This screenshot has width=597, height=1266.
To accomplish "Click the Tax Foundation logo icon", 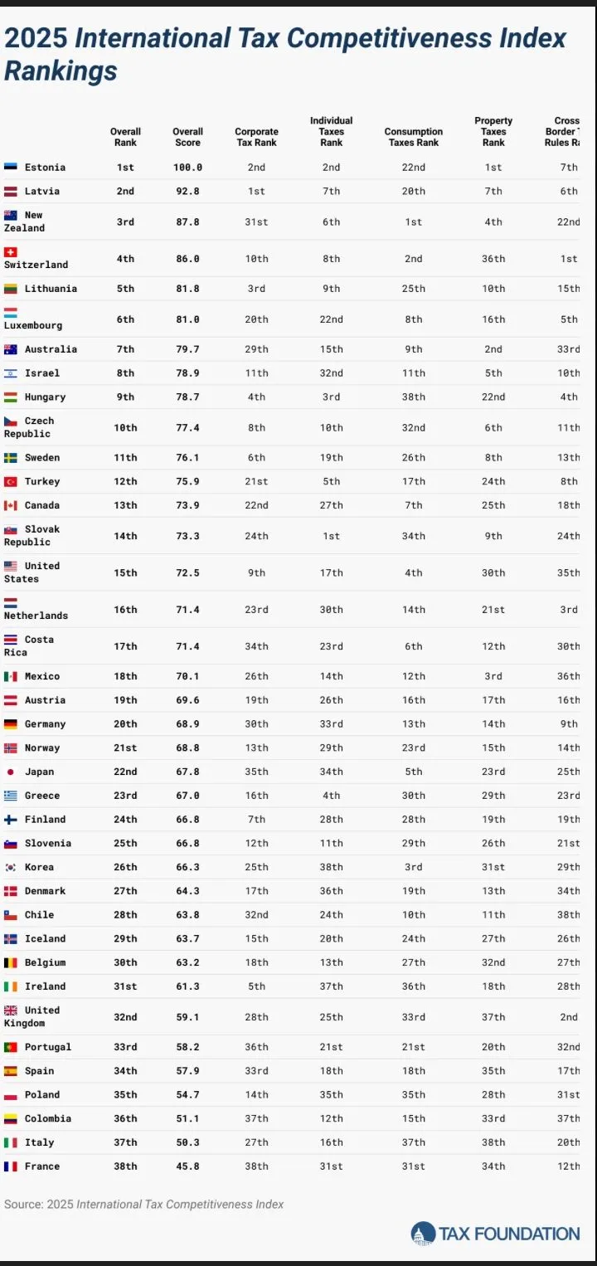I will point(423,1234).
